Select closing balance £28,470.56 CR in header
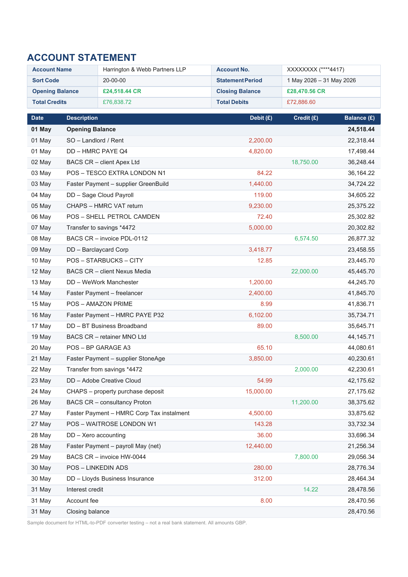The height and width of the screenshot is (577, 408). click(306, 91)
